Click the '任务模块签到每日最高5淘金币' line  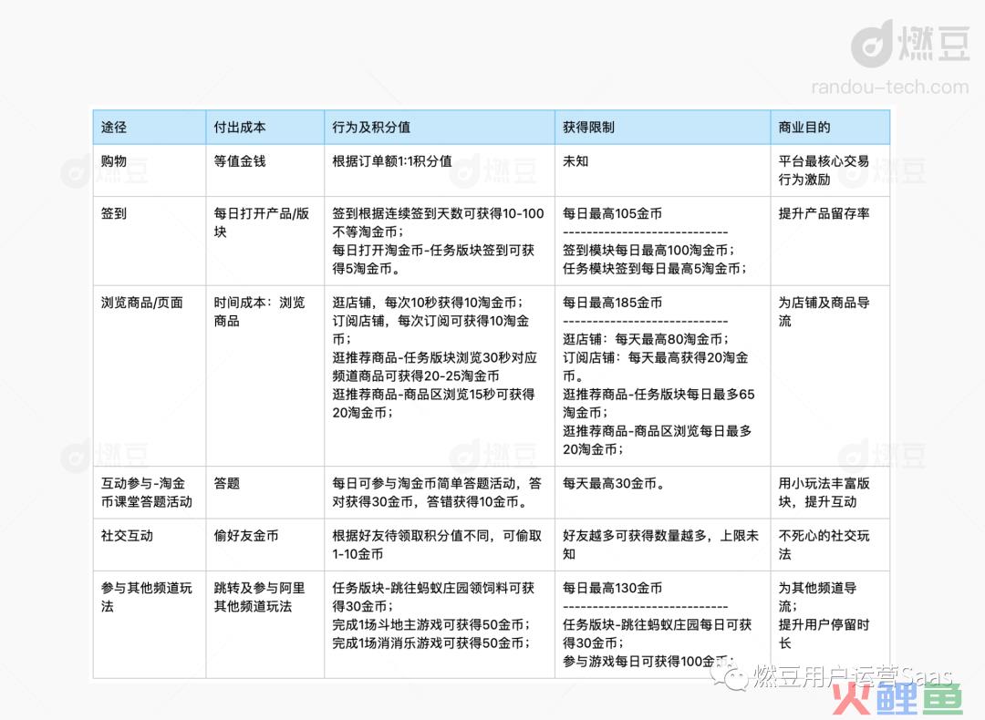coord(655,269)
